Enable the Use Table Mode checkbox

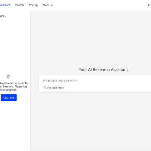44,88
